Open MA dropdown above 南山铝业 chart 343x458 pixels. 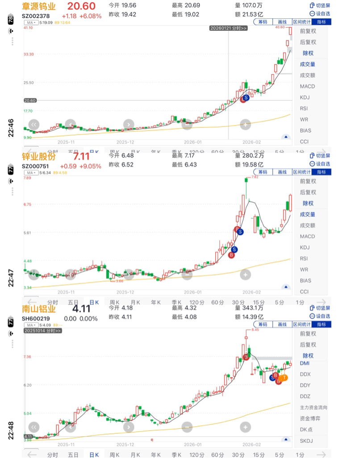tap(31, 325)
